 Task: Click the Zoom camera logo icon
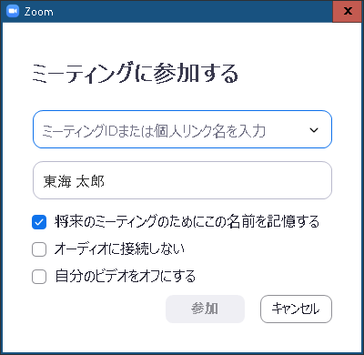pyautogui.click(x=13, y=12)
